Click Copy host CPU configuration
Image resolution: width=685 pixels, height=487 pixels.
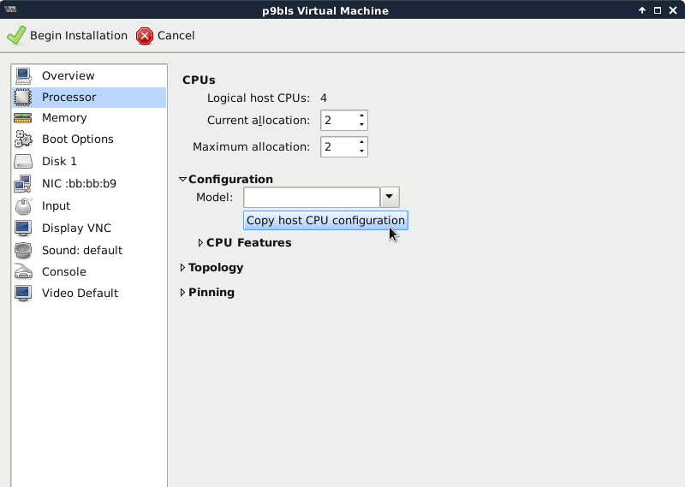coord(325,221)
